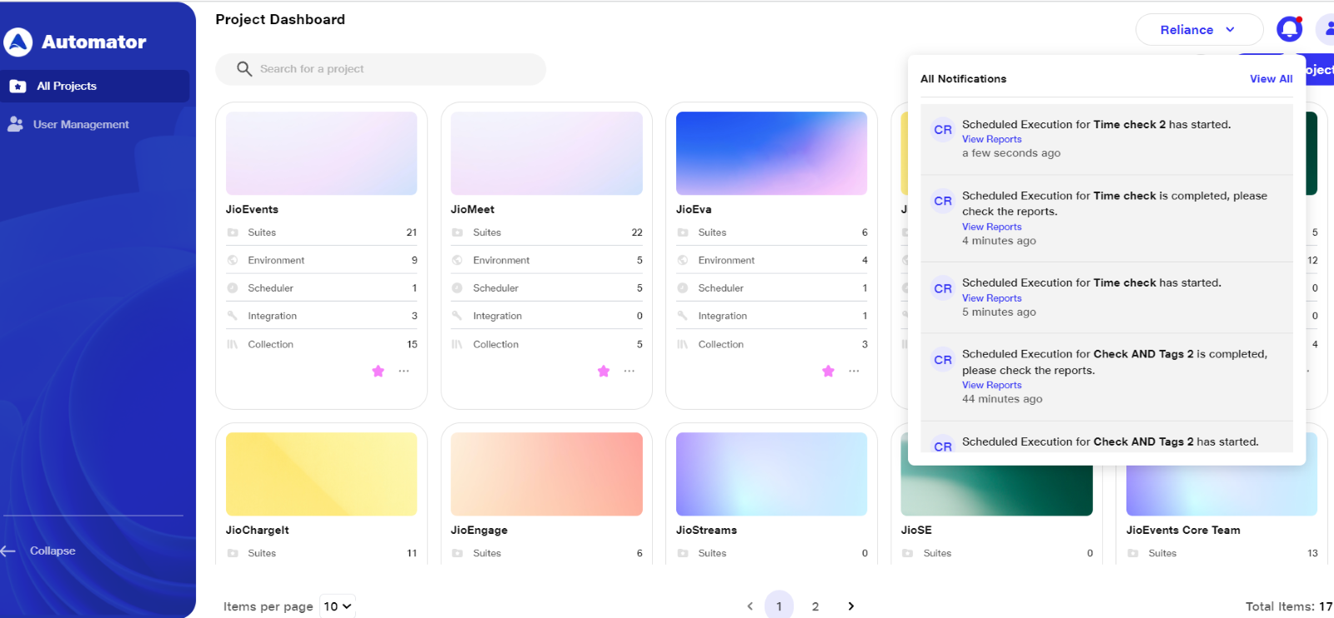Screen dimensions: 1334x618
Task: Click Collection icon in JioEvents card
Action: pos(233,344)
